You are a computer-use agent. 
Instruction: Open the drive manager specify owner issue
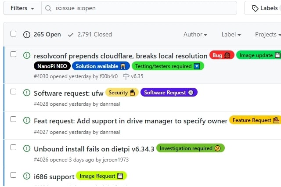point(131,121)
